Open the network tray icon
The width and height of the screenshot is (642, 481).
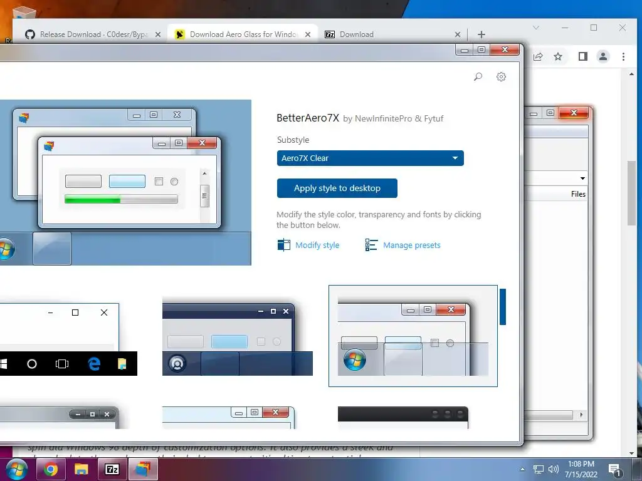tap(538, 469)
